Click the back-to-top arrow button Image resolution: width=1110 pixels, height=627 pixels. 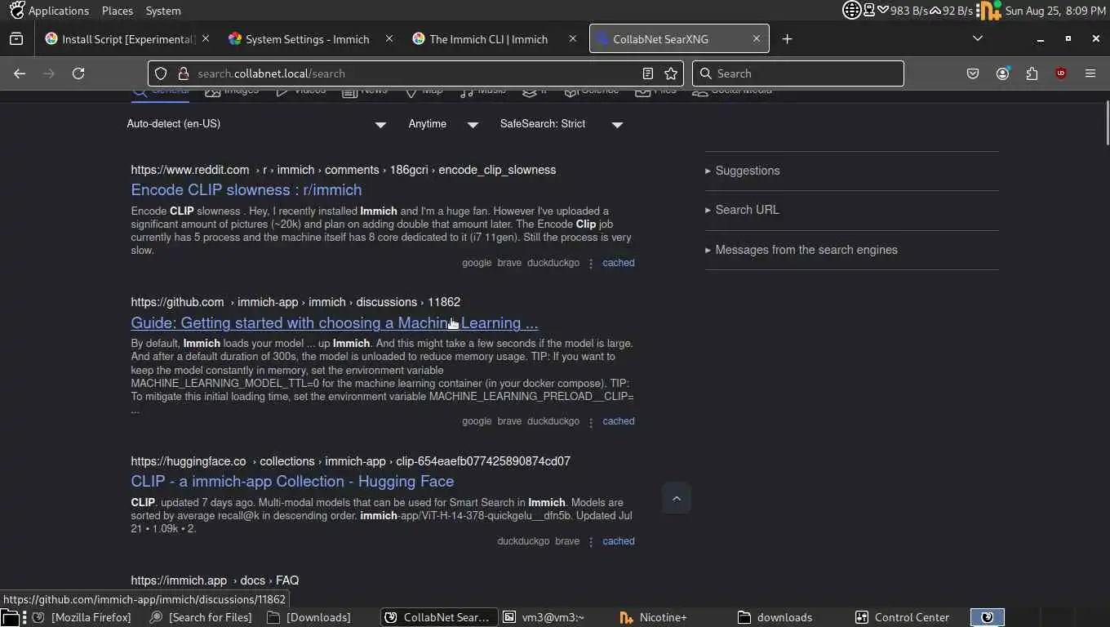[x=676, y=498]
